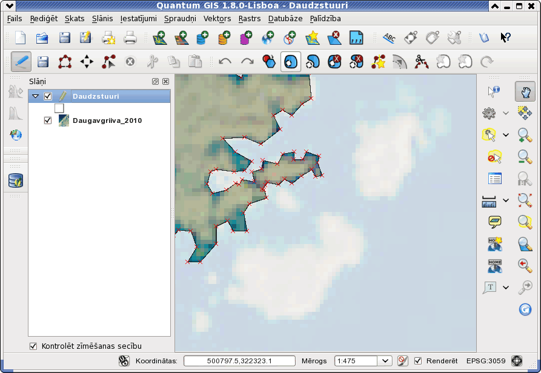
Task: Refresh the map view icon
Action: pyautogui.click(x=525, y=309)
